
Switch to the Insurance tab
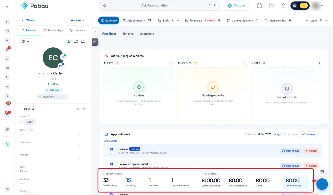pos(78,30)
